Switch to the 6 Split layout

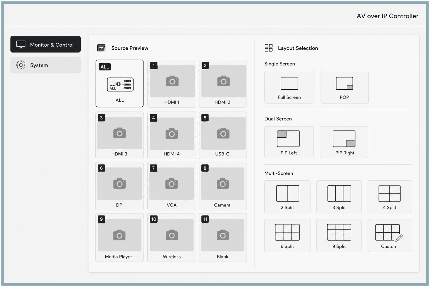tap(287, 236)
